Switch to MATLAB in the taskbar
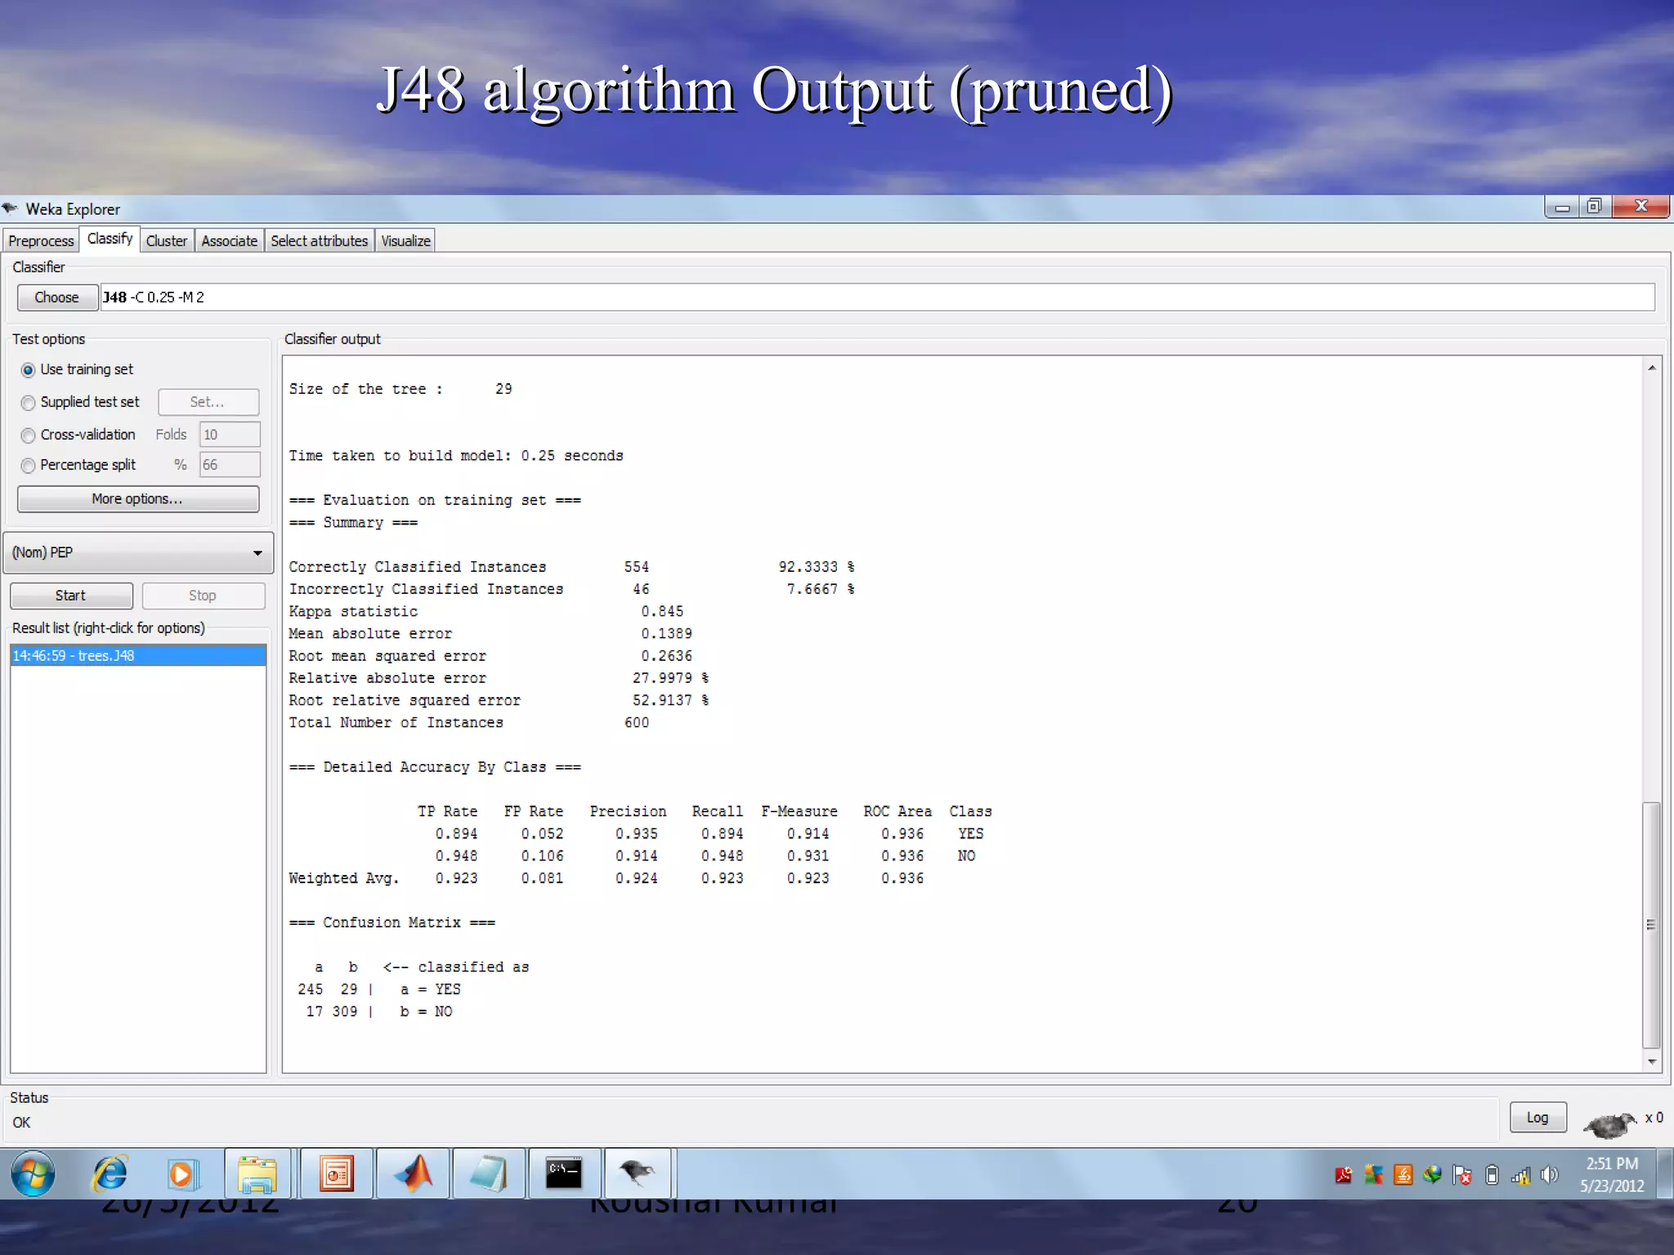1674x1255 pixels. 413,1174
